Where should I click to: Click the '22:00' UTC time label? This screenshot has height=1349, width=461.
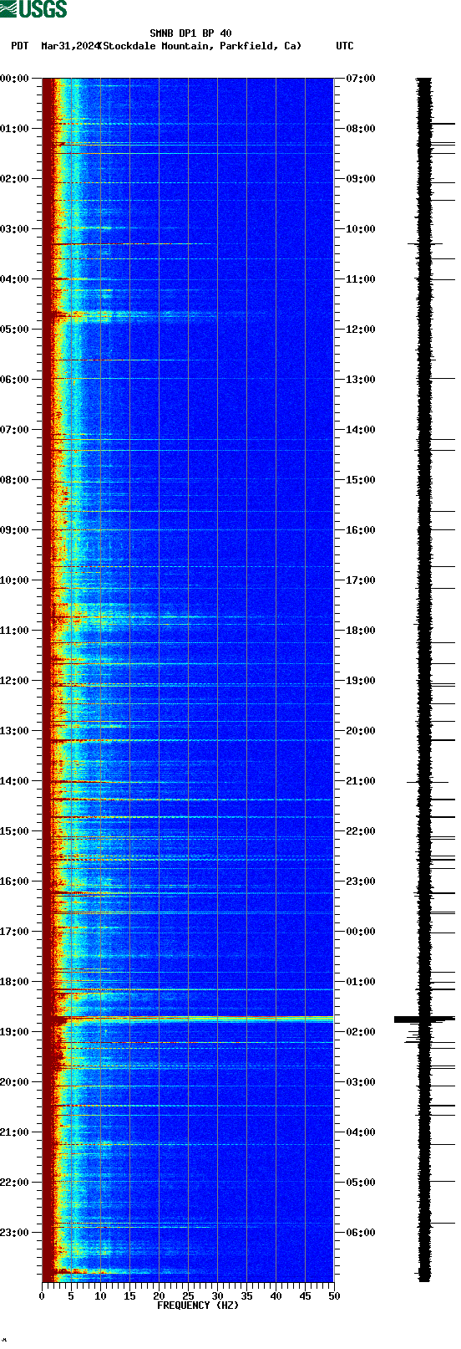[361, 831]
